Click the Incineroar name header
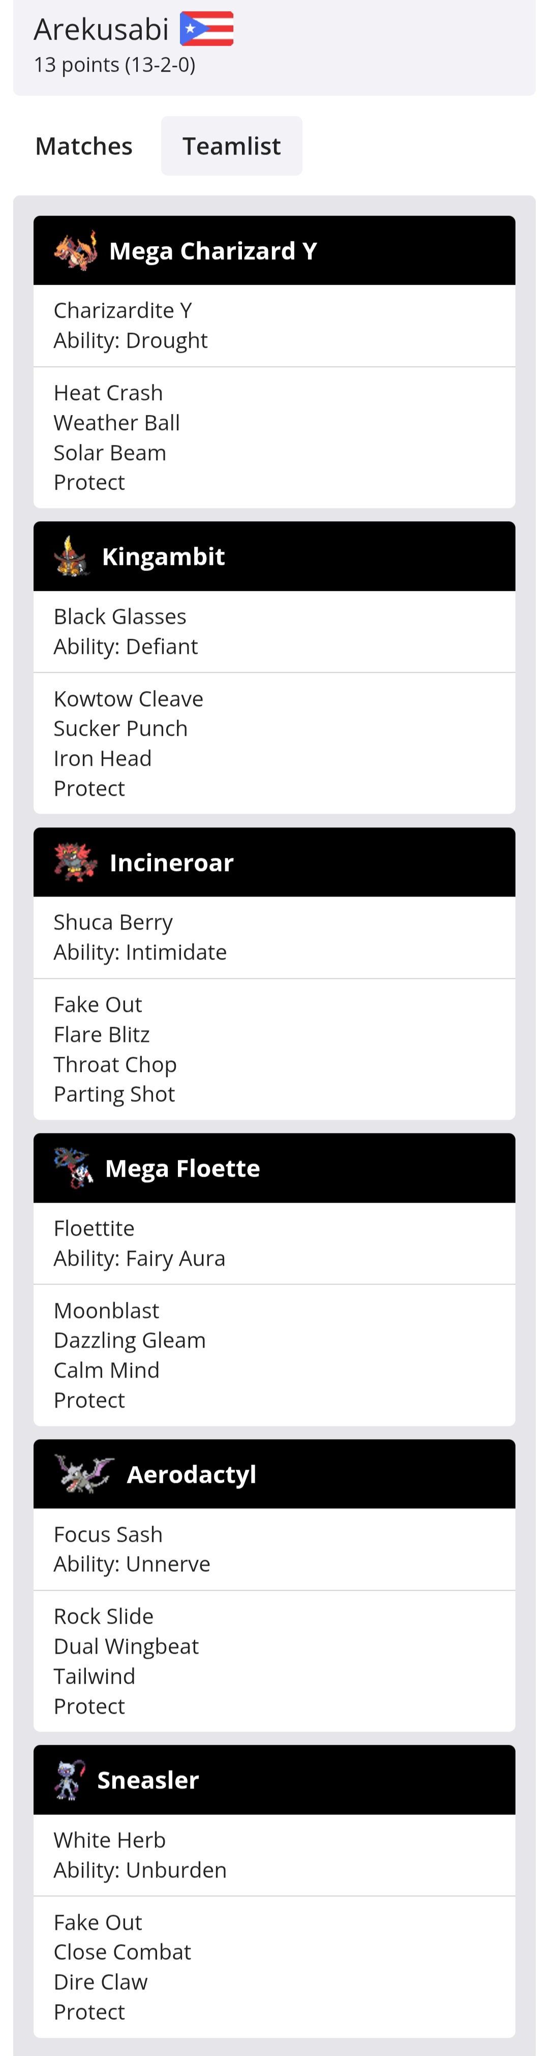Viewport: 549px width, 2056px height. point(172,863)
